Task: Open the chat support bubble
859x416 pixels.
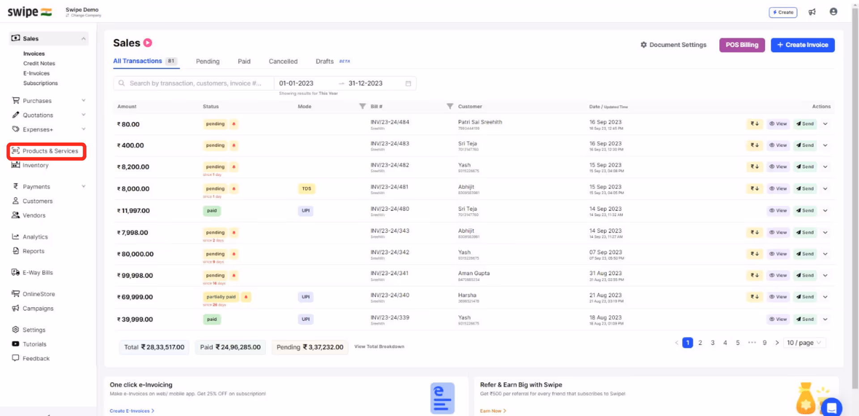Action: click(831, 408)
